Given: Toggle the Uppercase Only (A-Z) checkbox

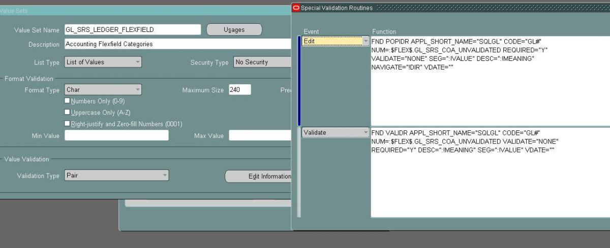Looking at the screenshot, I should 67,112.
